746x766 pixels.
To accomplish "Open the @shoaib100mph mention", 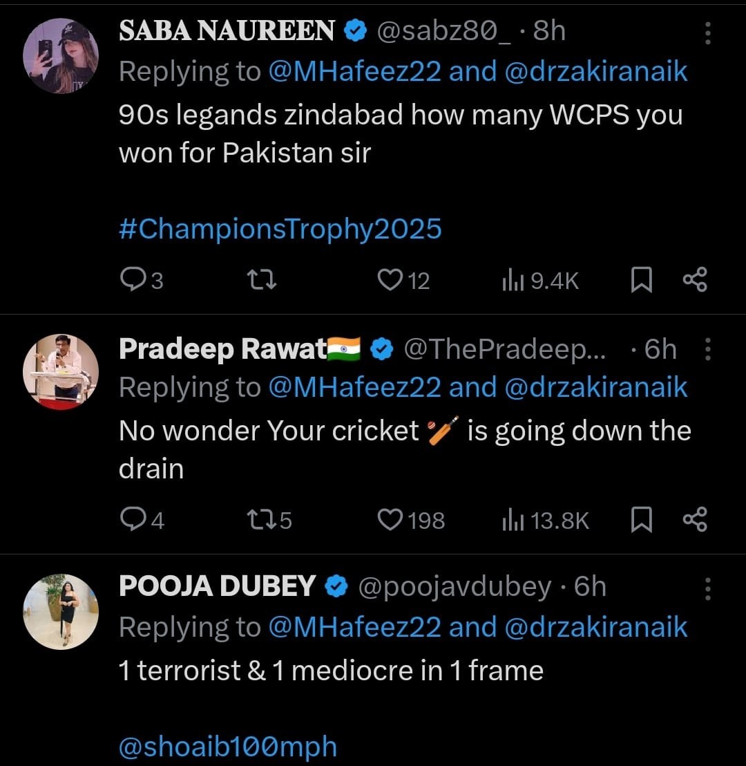I will [x=228, y=747].
